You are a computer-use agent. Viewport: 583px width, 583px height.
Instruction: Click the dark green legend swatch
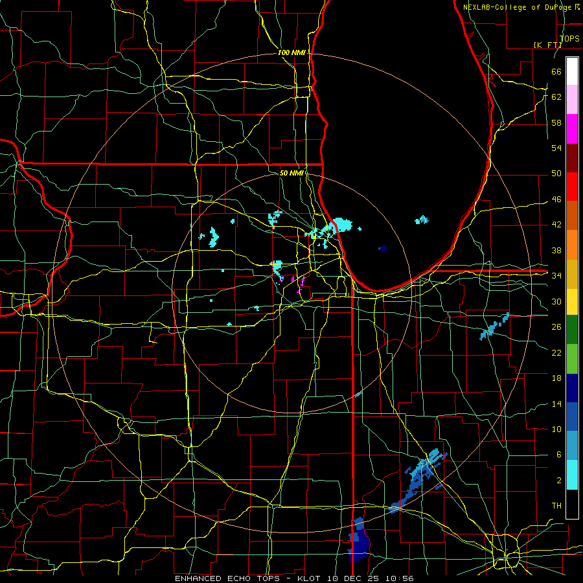[572, 330]
